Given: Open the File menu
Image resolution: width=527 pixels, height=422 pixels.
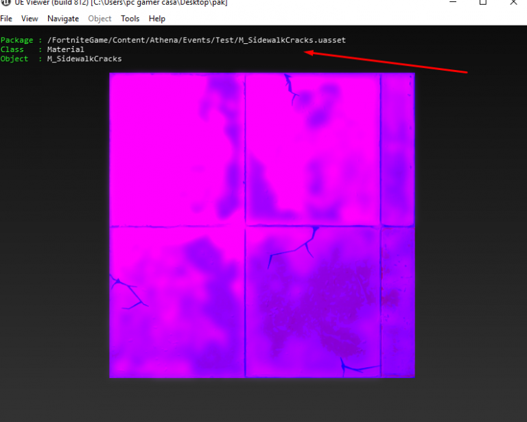Looking at the screenshot, I should tap(6, 19).
